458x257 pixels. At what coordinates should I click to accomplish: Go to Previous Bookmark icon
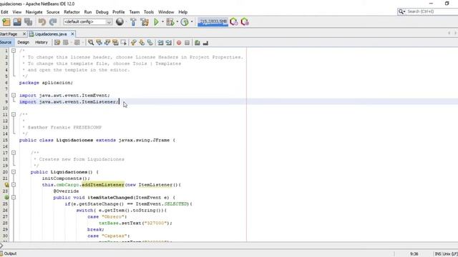134,43
